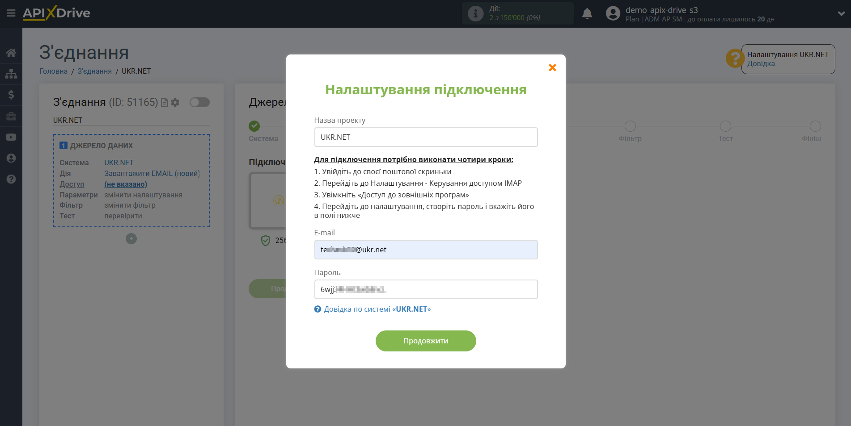851x426 pixels.
Task: Select the Тест step marker
Action: (x=725, y=126)
